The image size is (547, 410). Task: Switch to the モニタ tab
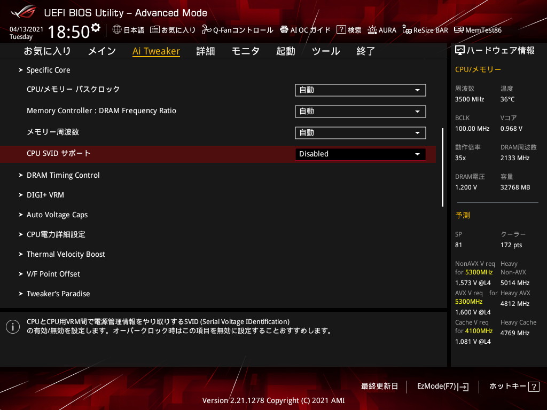(x=245, y=51)
